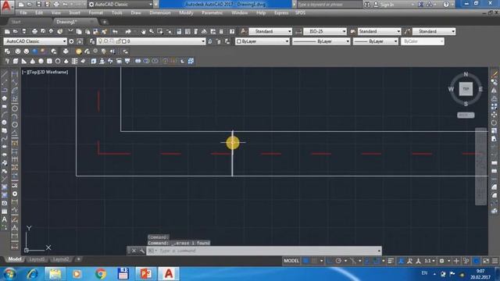Open the title bar workspace dropdown
The image size is (500, 281).
pos(120,4)
